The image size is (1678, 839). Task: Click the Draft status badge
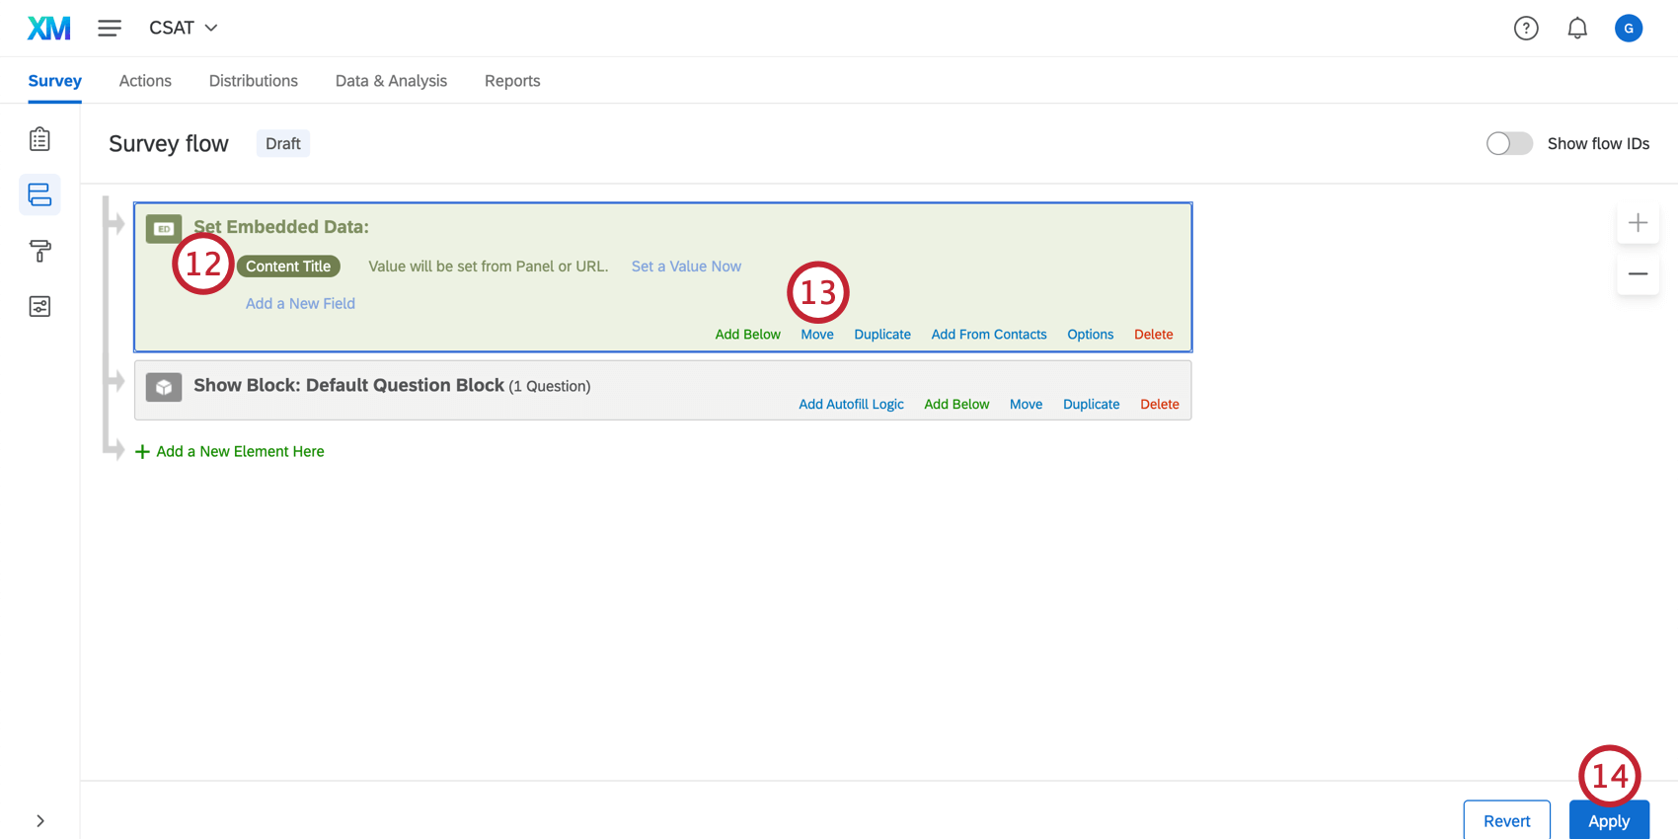click(283, 144)
